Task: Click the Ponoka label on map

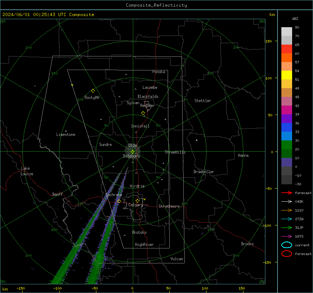Action: 159,72
